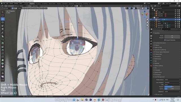Open the File menu
181x102 pixels.
pos(4,3)
